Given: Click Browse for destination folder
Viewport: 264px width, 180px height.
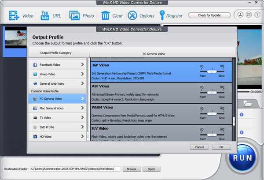Looking at the screenshot, I should (x=132, y=169).
